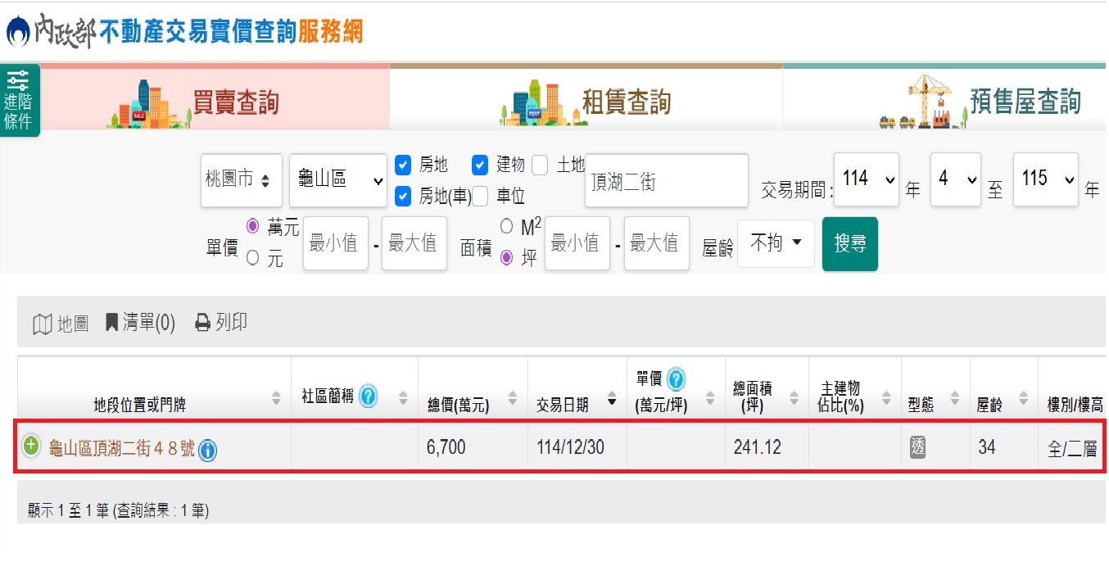The height and width of the screenshot is (580, 1109).
Task: Open the 龜山區頂湖二街48號 address link
Action: click(x=122, y=449)
